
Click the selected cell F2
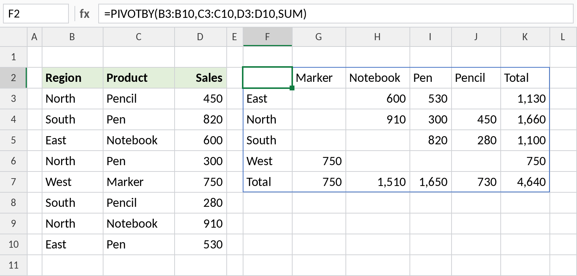[x=268, y=78]
